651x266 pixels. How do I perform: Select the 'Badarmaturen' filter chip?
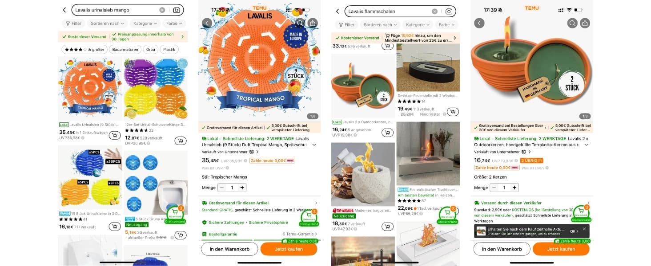pyautogui.click(x=125, y=50)
